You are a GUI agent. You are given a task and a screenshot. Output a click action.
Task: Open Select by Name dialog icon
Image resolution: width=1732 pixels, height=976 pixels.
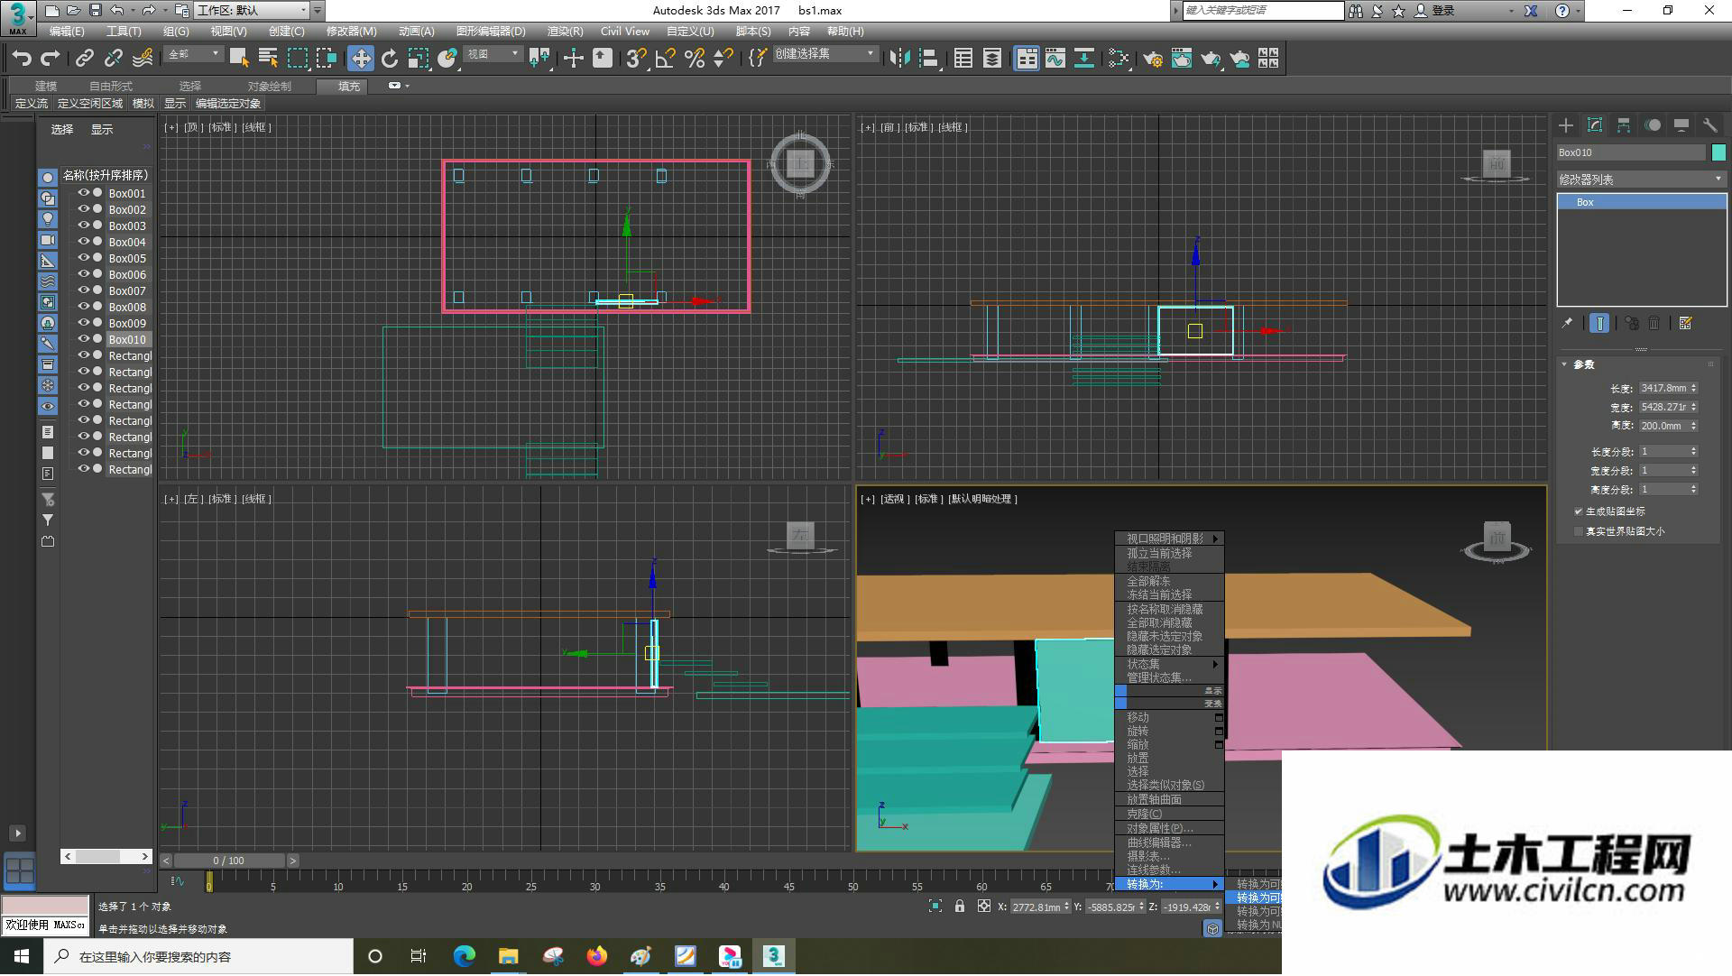click(x=268, y=59)
